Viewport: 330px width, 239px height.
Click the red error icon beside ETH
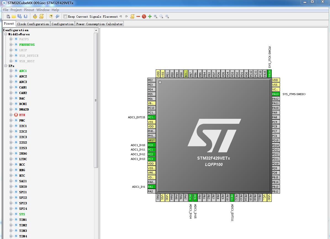click(16, 115)
